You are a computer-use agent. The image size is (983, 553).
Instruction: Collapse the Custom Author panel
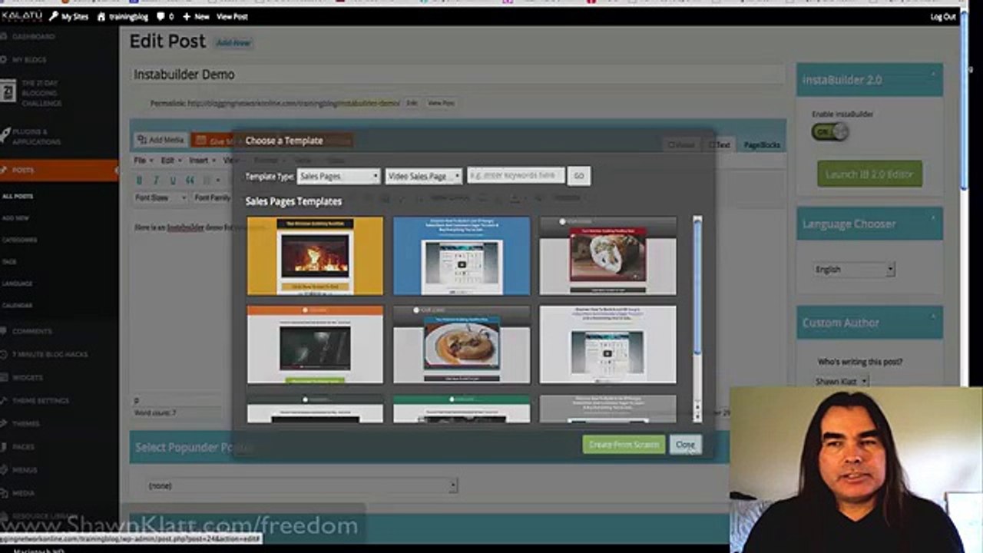tap(933, 317)
